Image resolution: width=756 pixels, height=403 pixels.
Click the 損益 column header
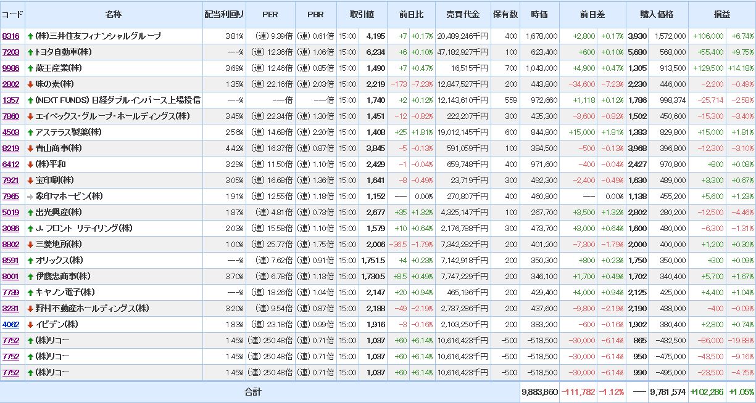(721, 14)
